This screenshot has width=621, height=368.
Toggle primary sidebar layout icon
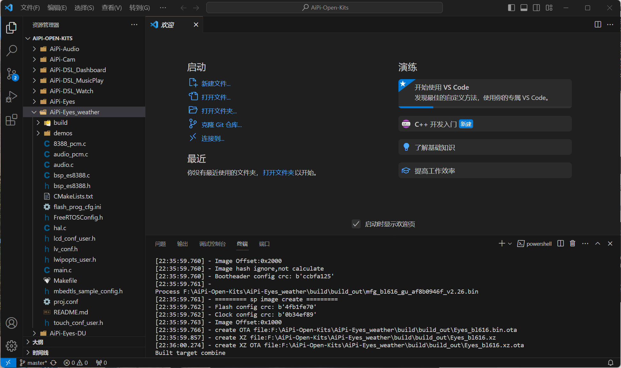point(511,8)
